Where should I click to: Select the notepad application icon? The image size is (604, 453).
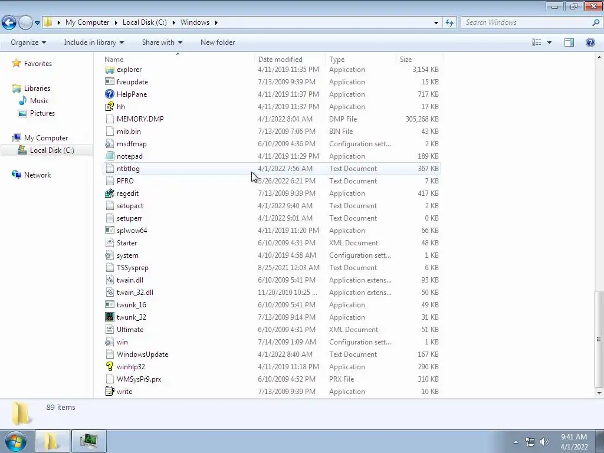pos(109,156)
